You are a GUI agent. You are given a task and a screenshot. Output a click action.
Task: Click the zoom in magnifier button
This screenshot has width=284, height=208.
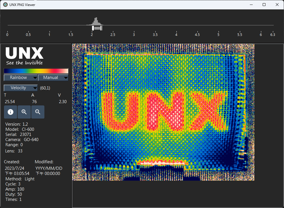[24, 112]
